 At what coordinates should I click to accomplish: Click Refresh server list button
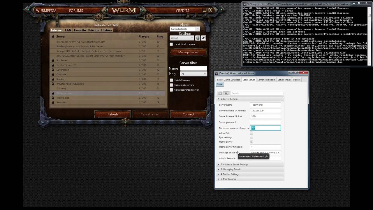tap(112, 114)
